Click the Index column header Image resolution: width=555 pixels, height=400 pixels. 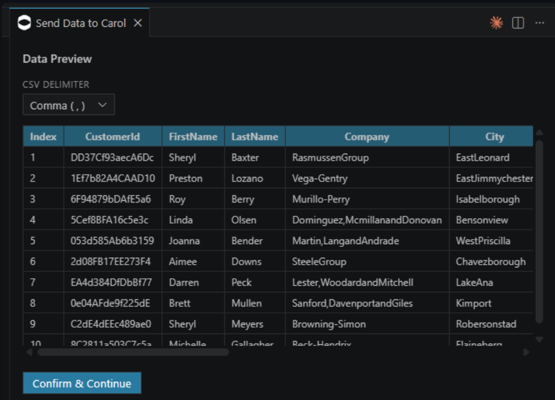pos(43,137)
